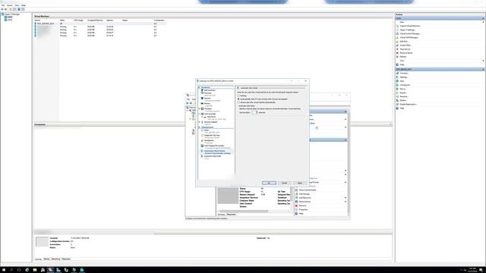486x273 pixels.
Task: Click the Virtual SAN Manager icon
Action: pos(397,37)
